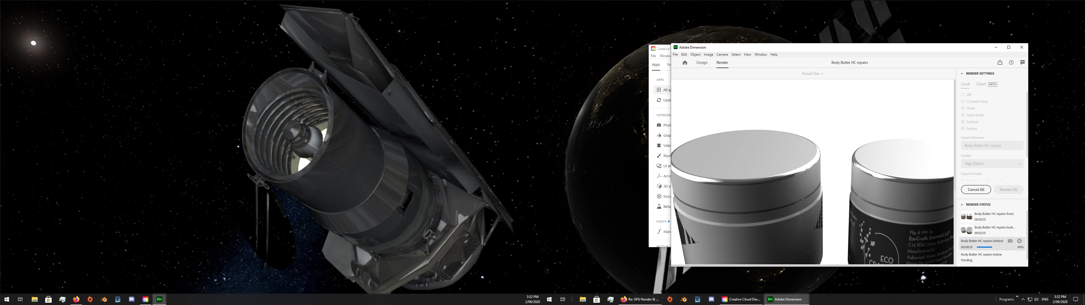This screenshot has width=1085, height=305.
Task: Save snapshot of repairs-behind render
Action: [1010, 241]
